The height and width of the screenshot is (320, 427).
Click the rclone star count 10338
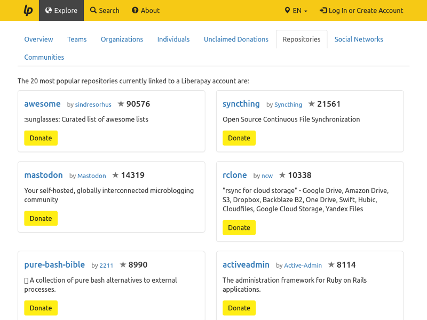coord(299,175)
